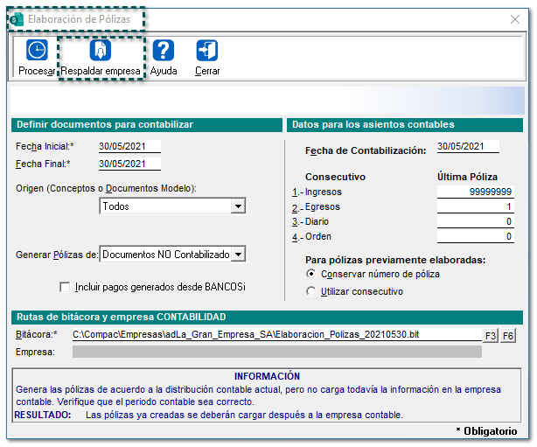The image size is (537, 447).
Task: Click the RESULTADO label
Action: coord(43,416)
